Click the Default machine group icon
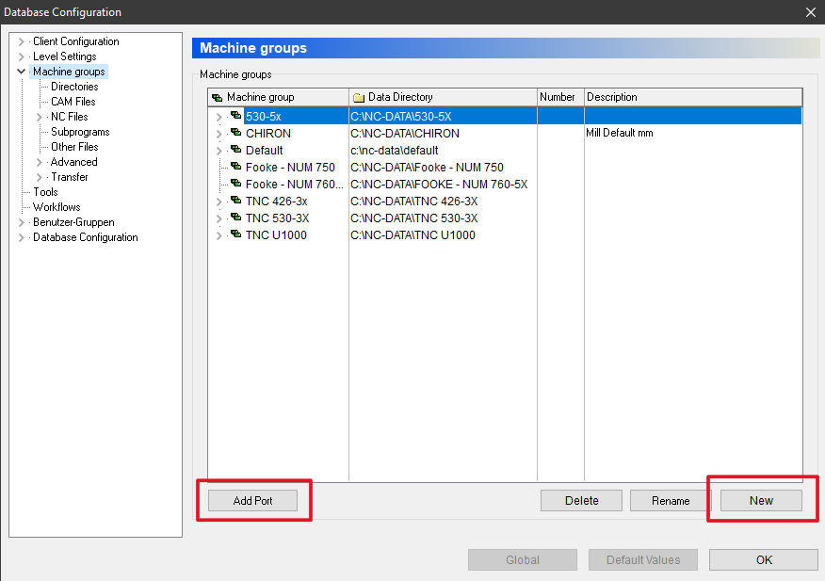Image resolution: width=825 pixels, height=581 pixels. (236, 149)
